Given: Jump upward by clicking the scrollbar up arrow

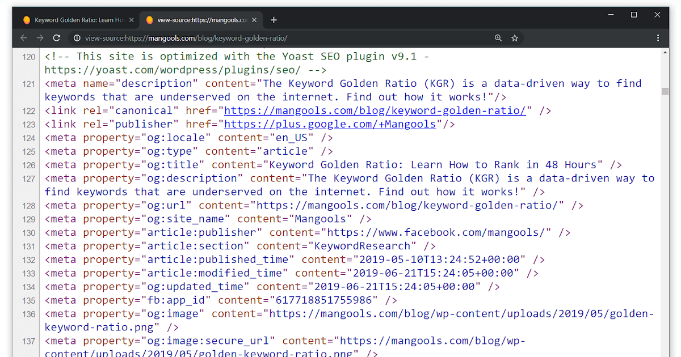Looking at the screenshot, I should tap(665, 52).
